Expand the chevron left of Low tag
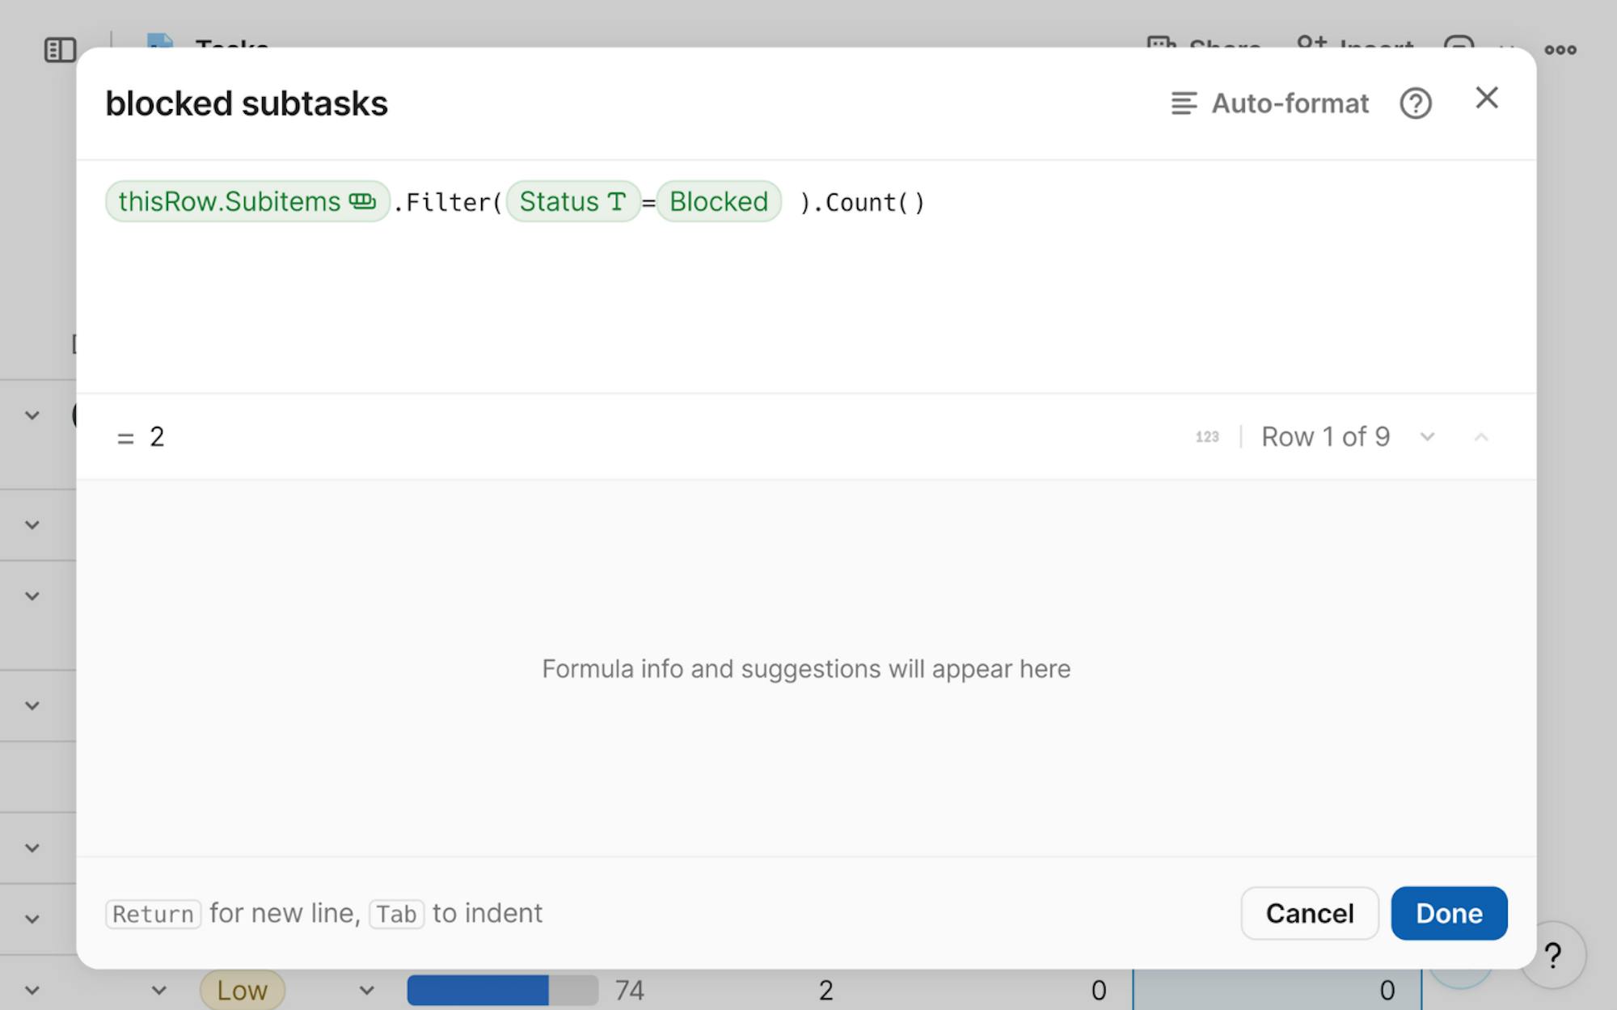Image resolution: width=1617 pixels, height=1010 pixels. point(159,990)
